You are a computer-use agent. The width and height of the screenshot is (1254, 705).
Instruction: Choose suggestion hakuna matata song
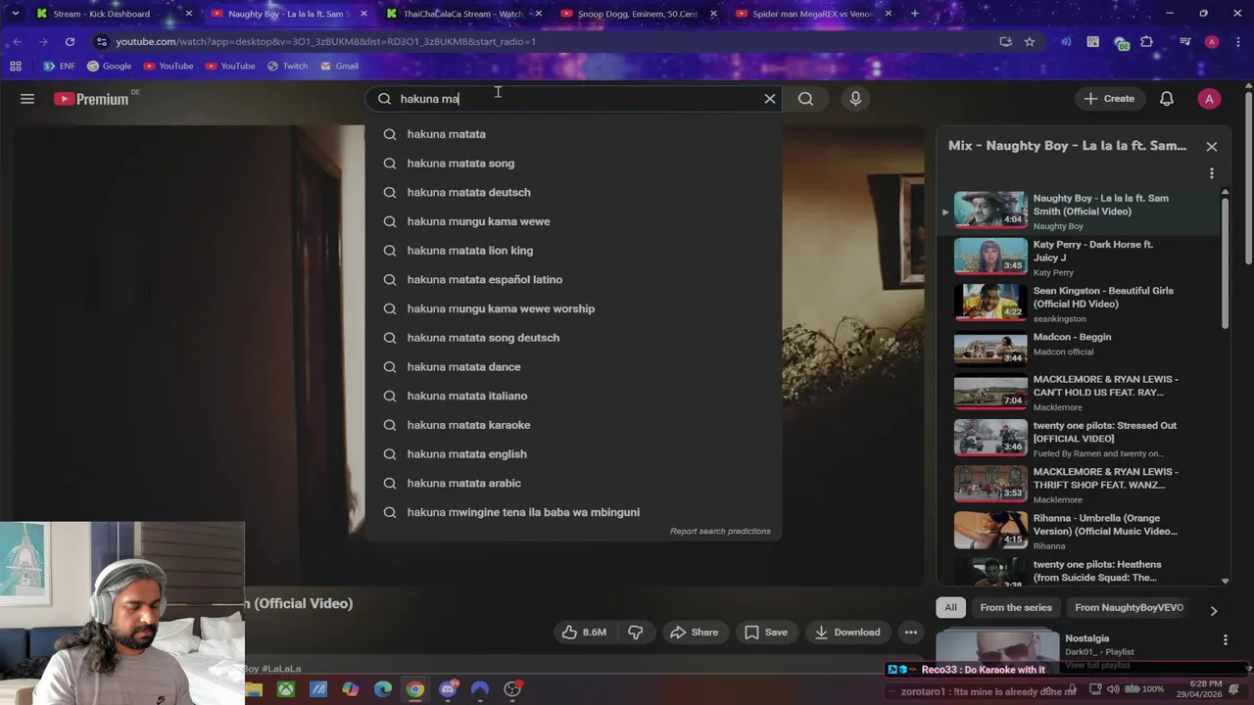pyautogui.click(x=574, y=164)
